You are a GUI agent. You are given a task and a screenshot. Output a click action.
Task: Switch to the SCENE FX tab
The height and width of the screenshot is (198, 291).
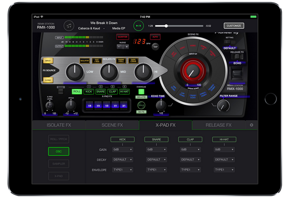point(112,125)
